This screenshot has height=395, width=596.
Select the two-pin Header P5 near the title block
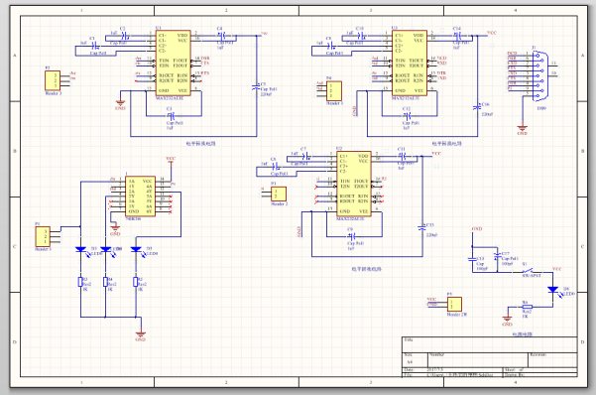pos(454,305)
